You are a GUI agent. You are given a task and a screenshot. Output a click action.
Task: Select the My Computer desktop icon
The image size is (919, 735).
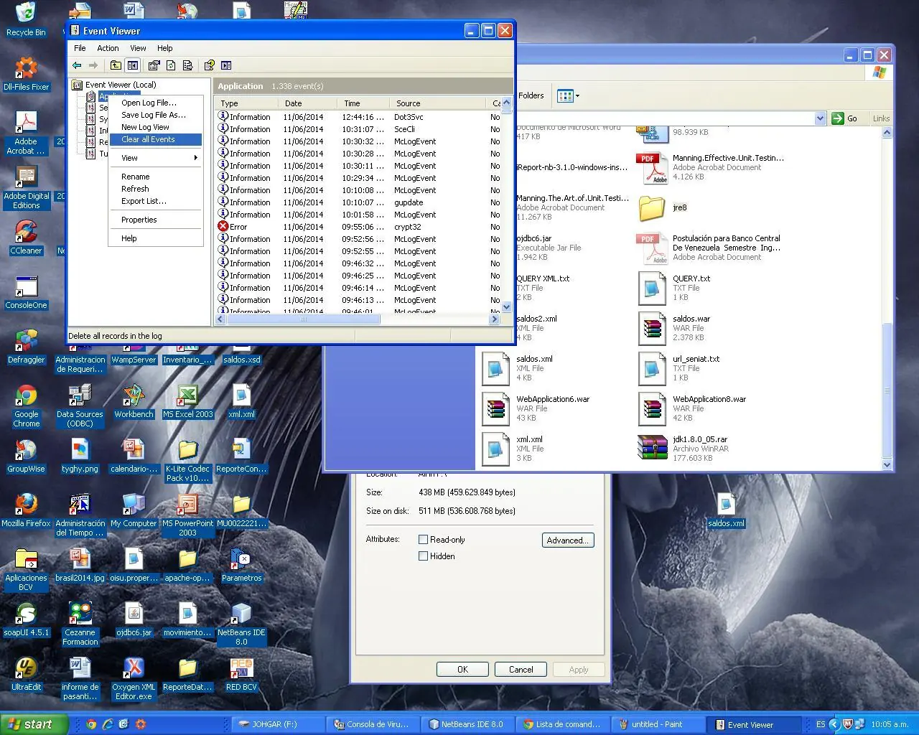point(134,510)
